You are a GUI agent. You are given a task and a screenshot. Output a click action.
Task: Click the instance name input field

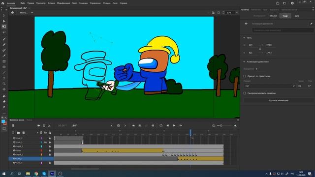(x=283, y=30)
